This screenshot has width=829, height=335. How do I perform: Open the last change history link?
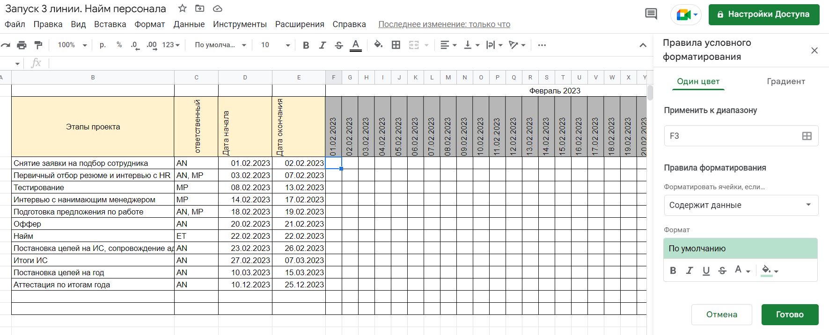444,24
